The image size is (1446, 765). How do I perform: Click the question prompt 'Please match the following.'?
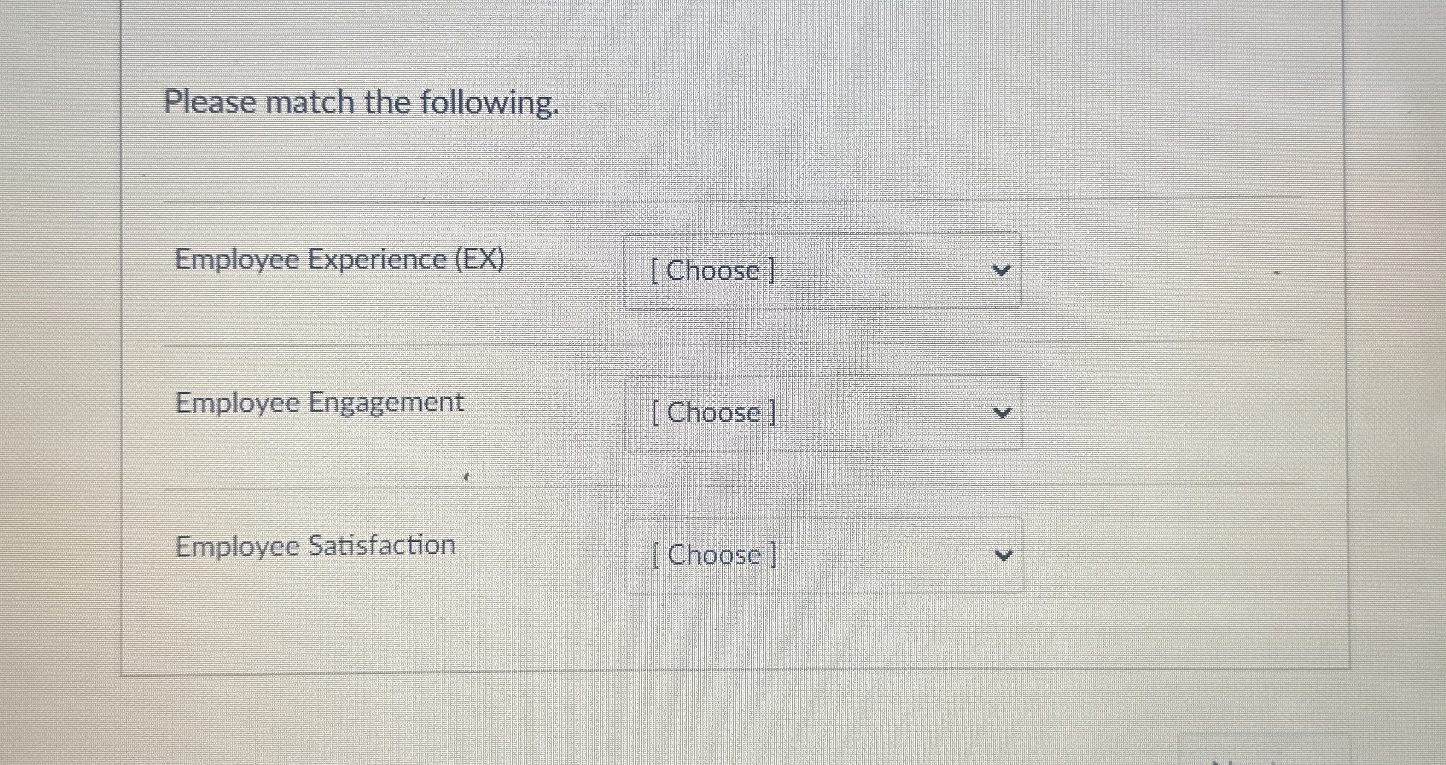click(362, 103)
